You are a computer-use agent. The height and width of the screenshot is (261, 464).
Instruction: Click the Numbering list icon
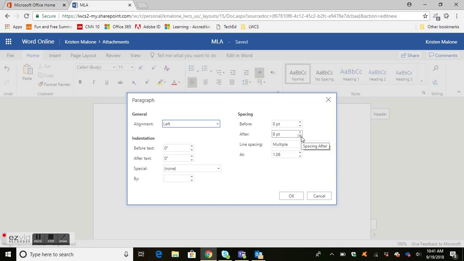pos(204,68)
